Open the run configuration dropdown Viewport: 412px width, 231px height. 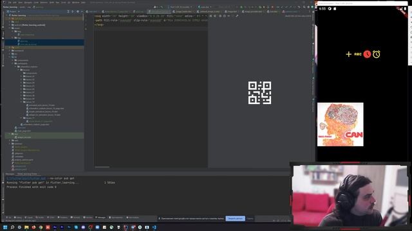coord(205,7)
